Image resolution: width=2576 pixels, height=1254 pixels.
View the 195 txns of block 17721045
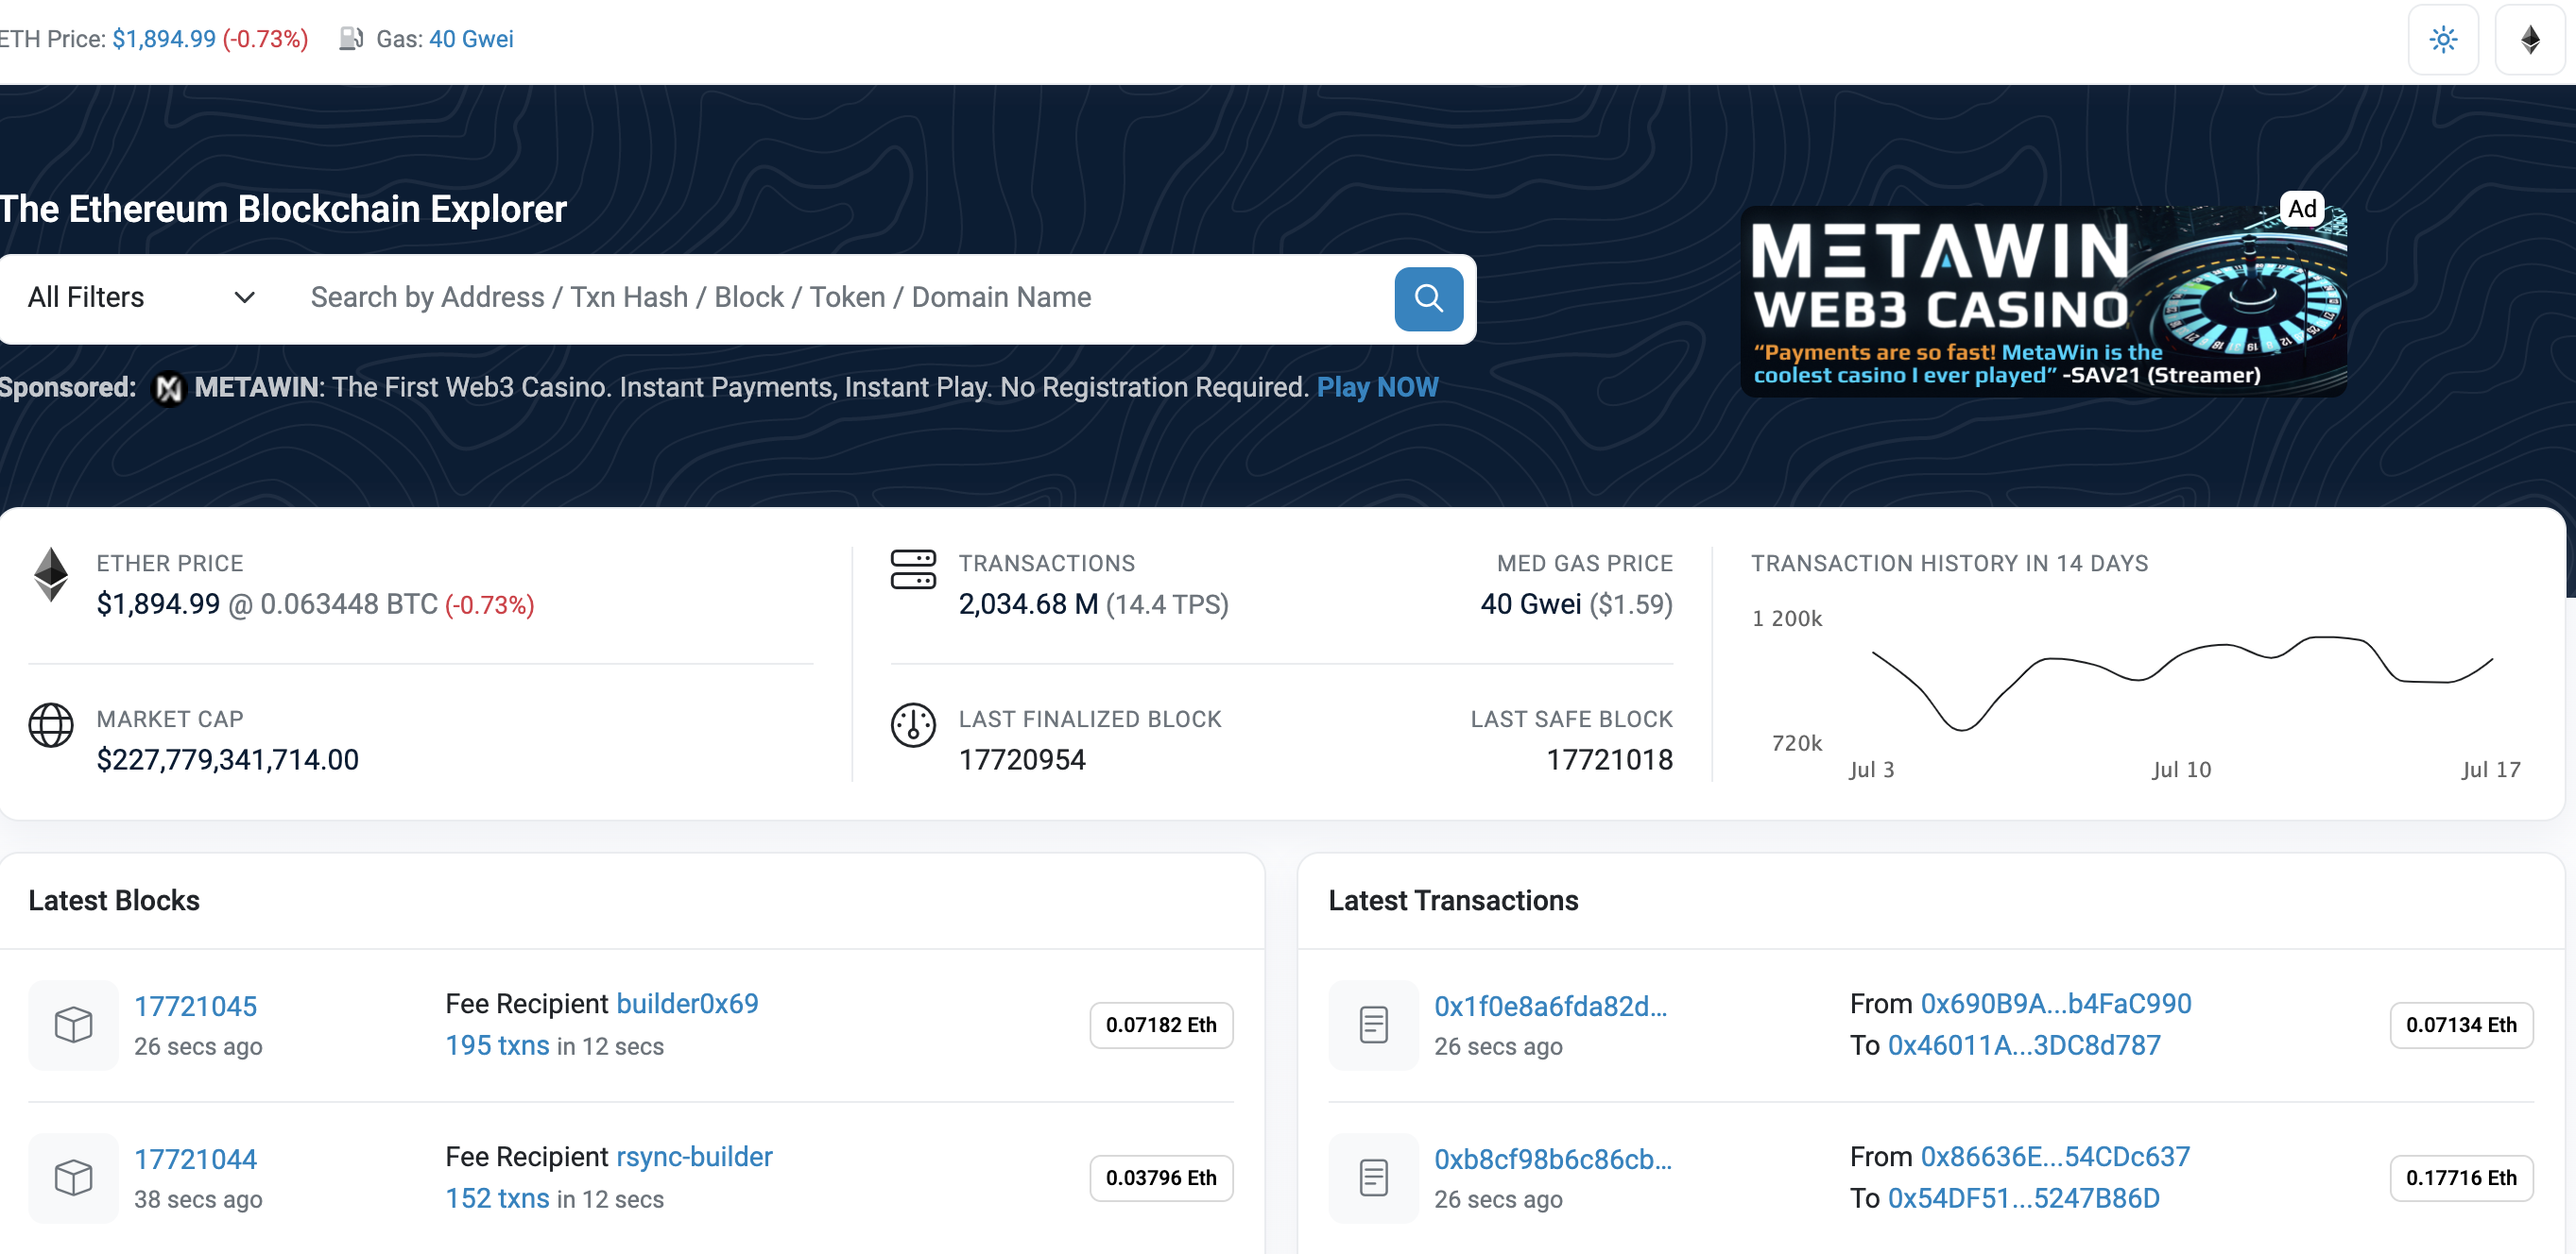click(x=497, y=1046)
